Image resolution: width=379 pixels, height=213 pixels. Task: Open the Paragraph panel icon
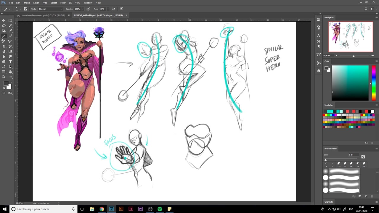(x=319, y=46)
